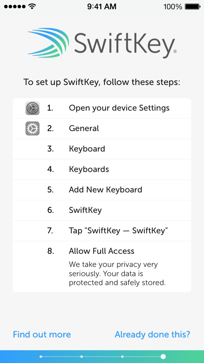Tap the 9:41 AM clock display

102,6
